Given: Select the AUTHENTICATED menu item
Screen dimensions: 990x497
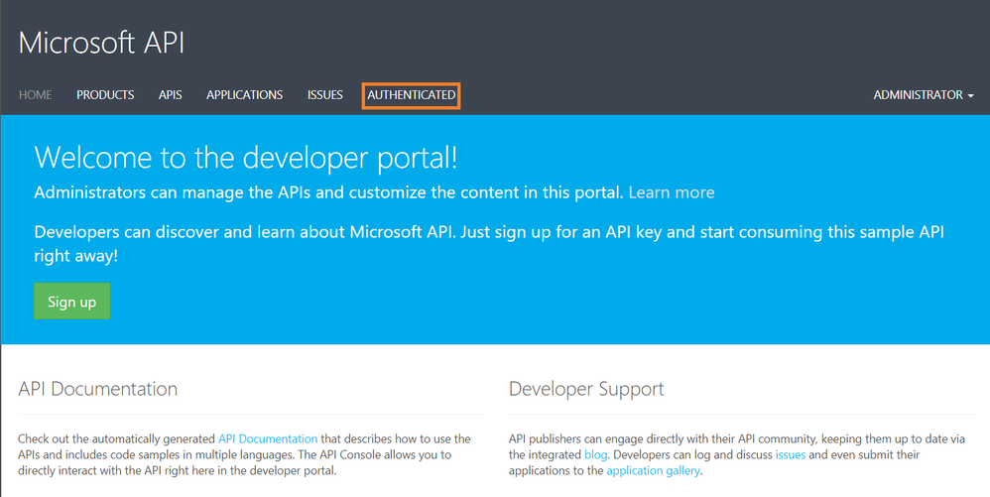Looking at the screenshot, I should pos(411,95).
